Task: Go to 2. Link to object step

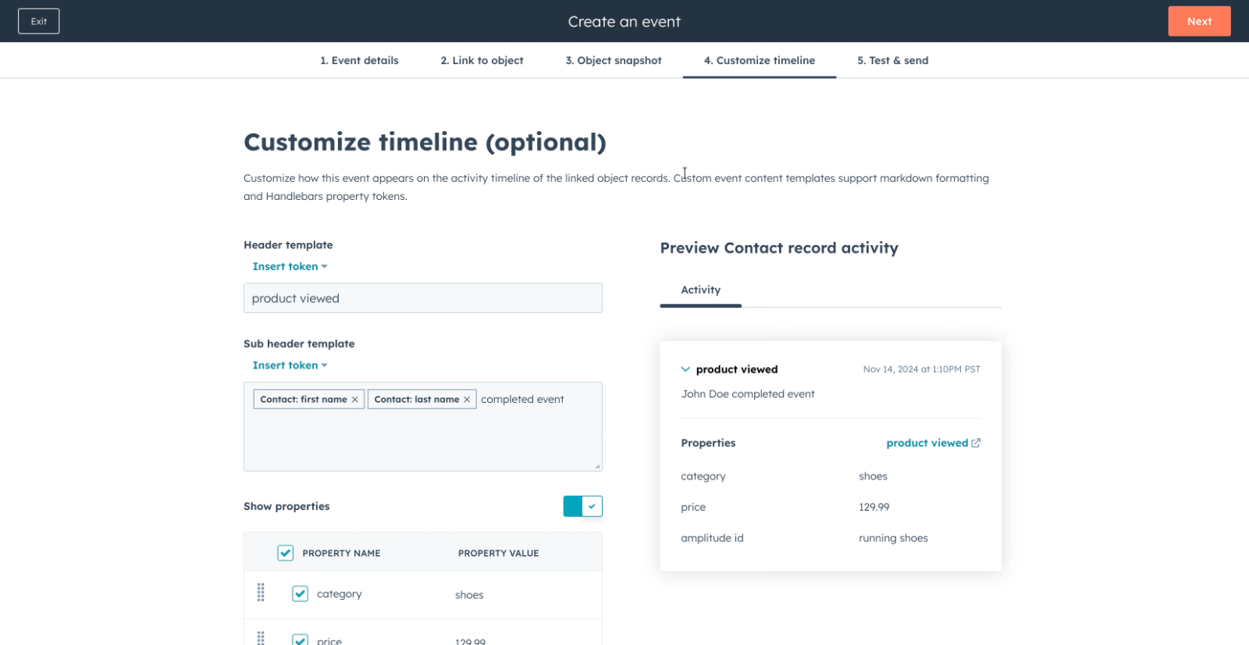Action: click(x=482, y=60)
